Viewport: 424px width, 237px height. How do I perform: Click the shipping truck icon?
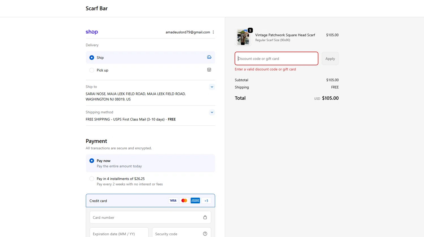(x=209, y=57)
